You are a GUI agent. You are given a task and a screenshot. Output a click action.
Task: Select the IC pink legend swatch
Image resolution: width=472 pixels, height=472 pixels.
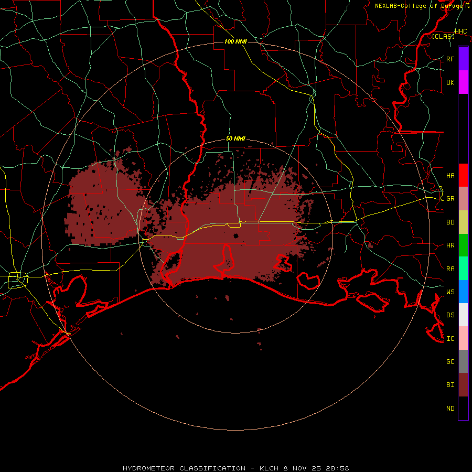point(463,338)
